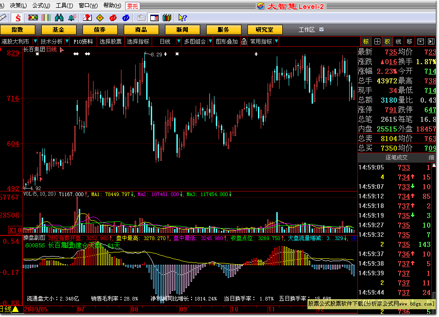Screen dimensions: 439x317
Task: Switch to the 研究室 tab
Action: coord(264,30)
